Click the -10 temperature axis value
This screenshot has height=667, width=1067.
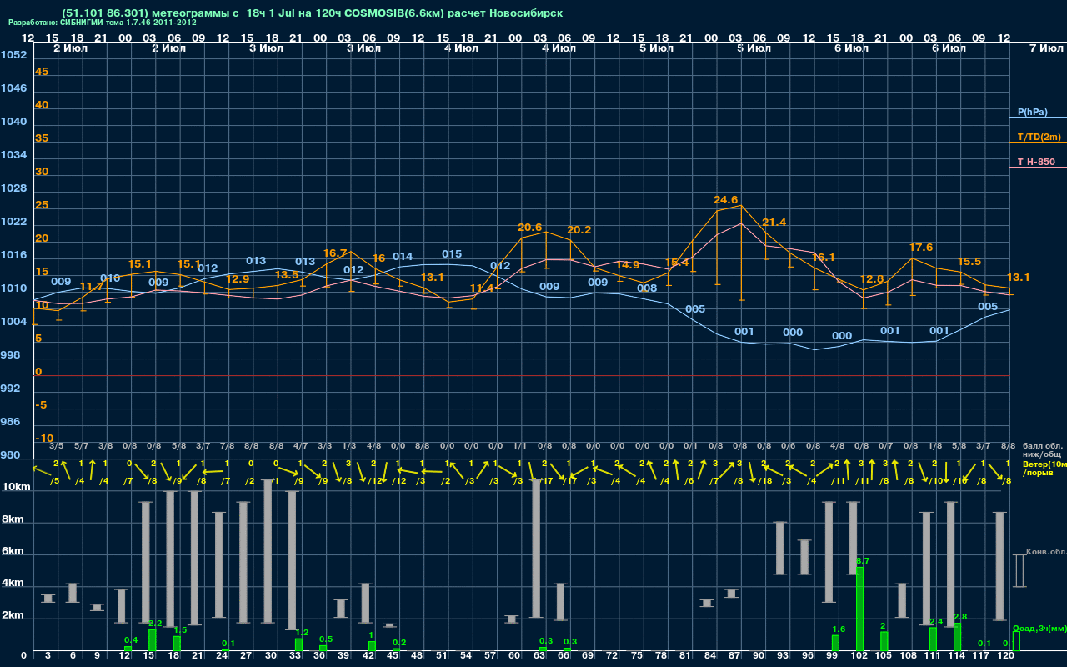pos(44,439)
